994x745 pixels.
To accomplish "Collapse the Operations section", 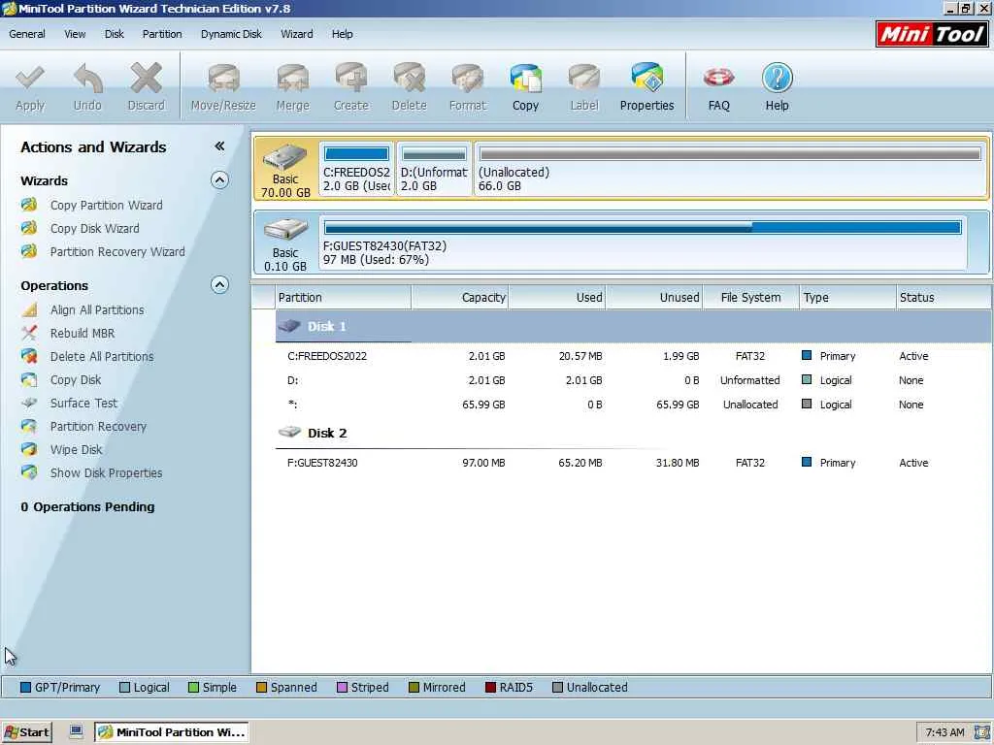I will 219,285.
